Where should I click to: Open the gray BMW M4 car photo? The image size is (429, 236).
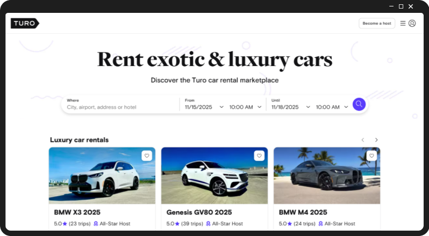pyautogui.click(x=327, y=175)
